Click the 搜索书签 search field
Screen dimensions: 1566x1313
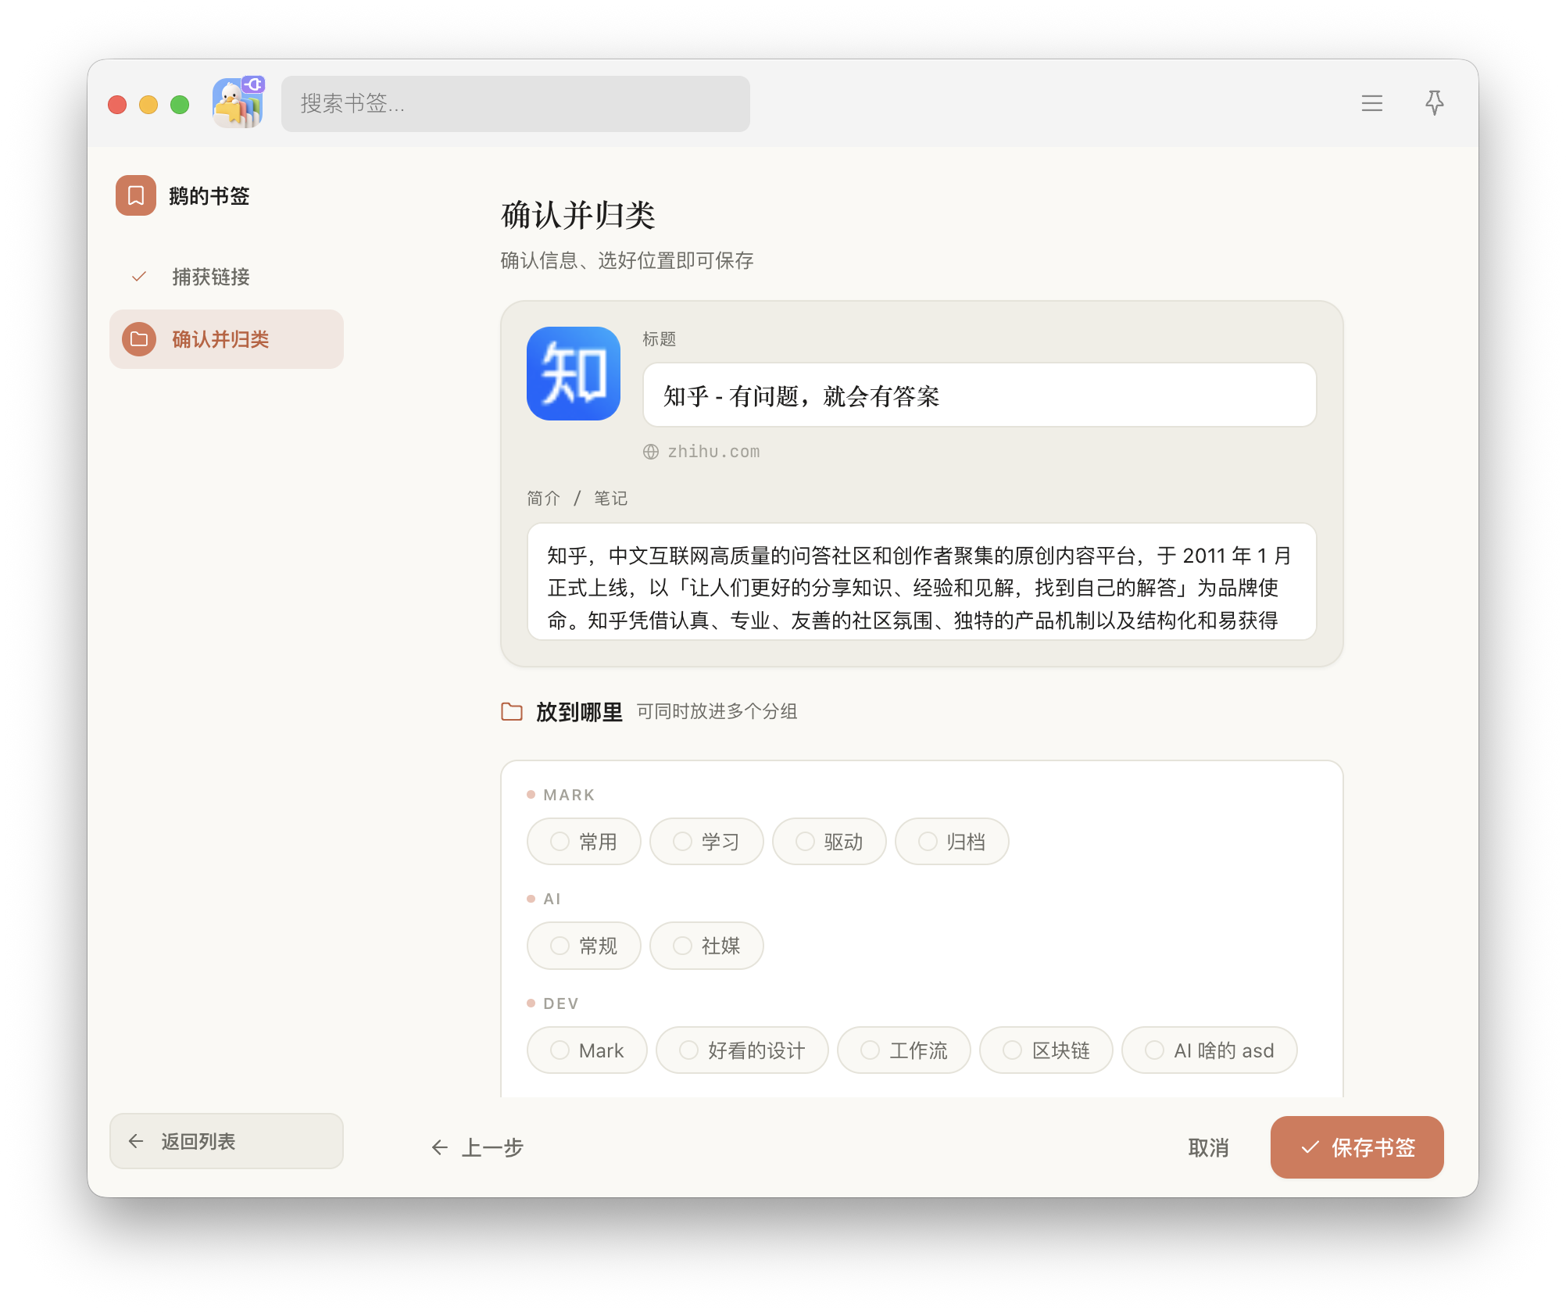coord(516,103)
